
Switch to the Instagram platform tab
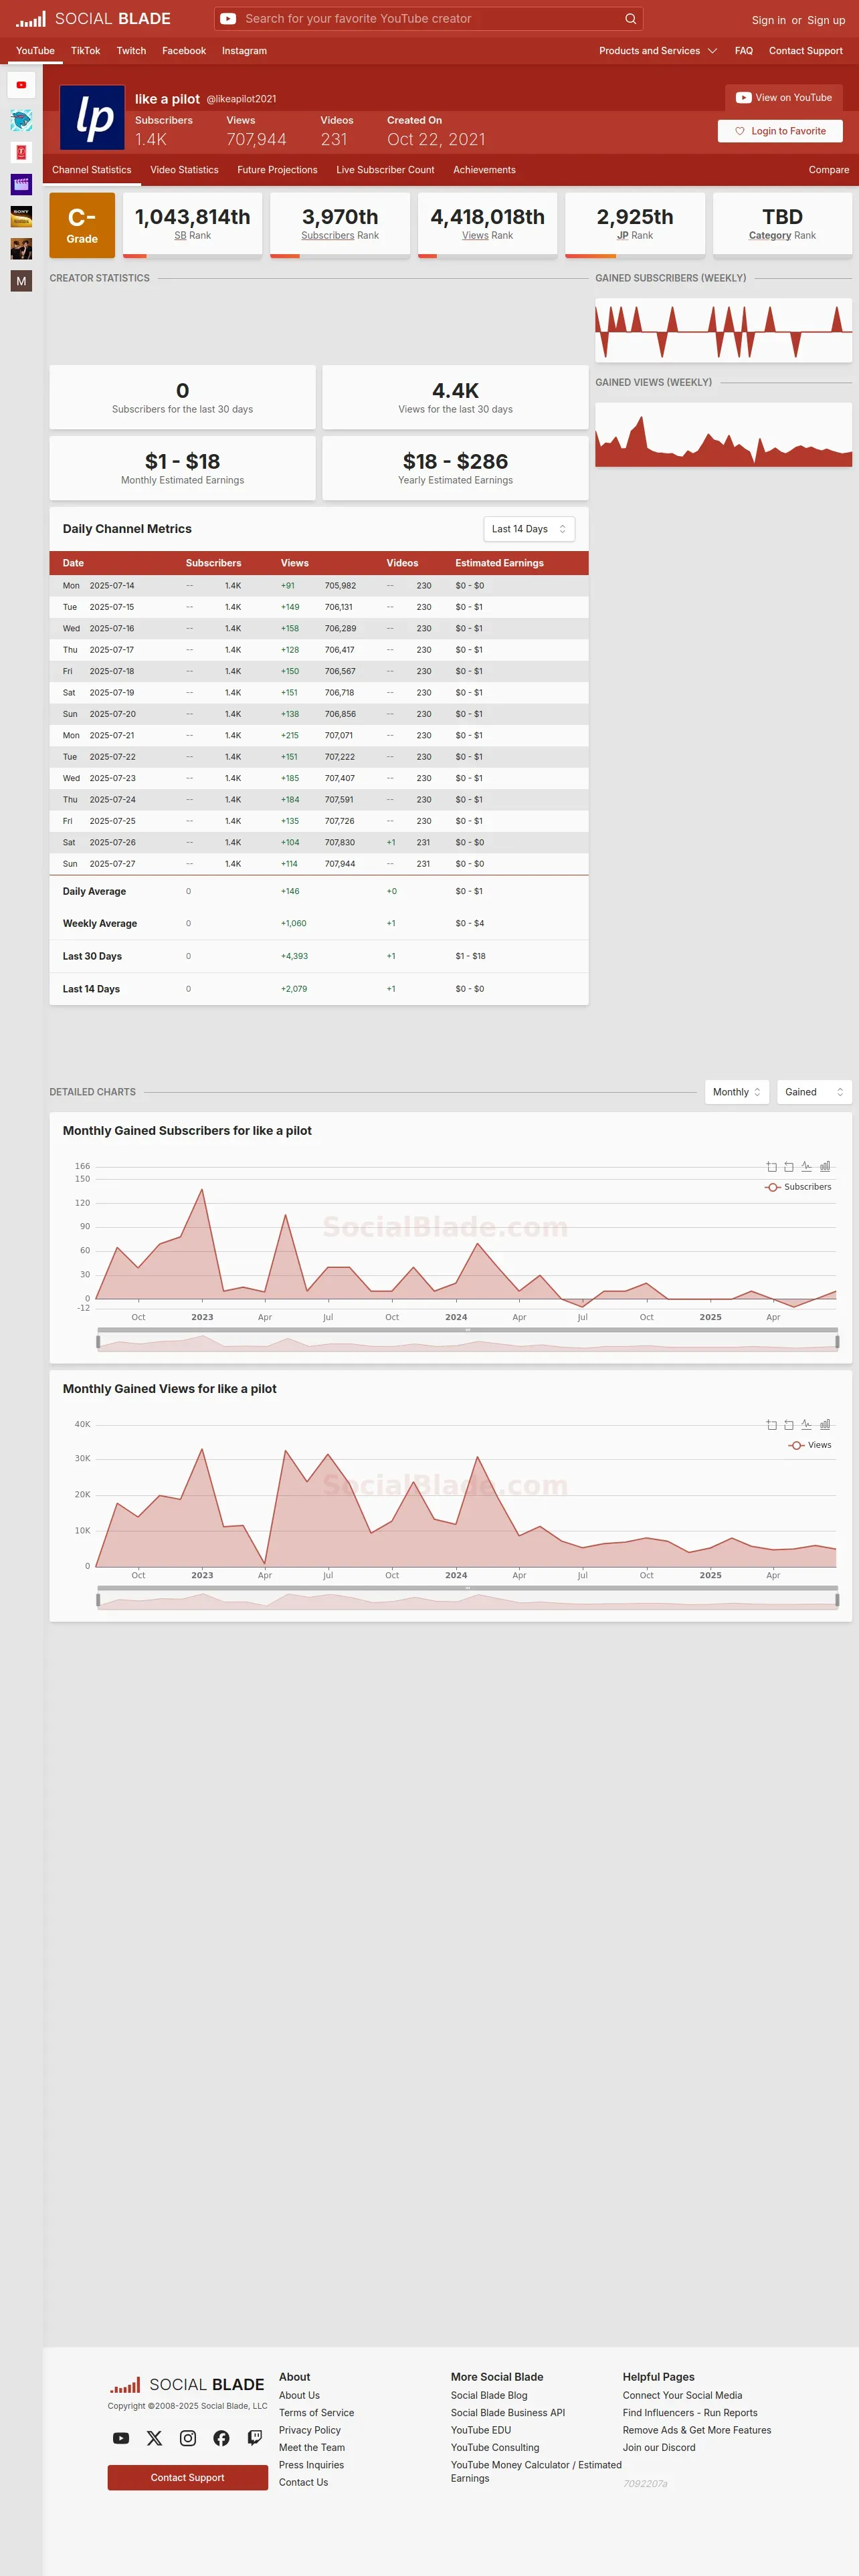[244, 51]
